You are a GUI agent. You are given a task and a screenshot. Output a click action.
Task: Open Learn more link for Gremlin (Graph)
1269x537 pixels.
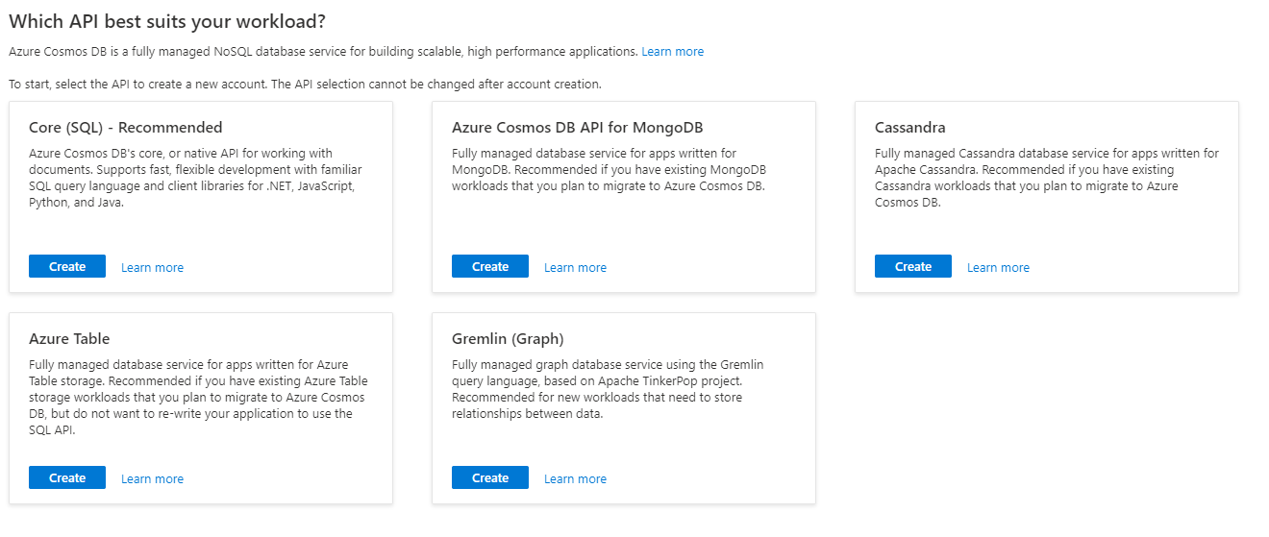(575, 479)
